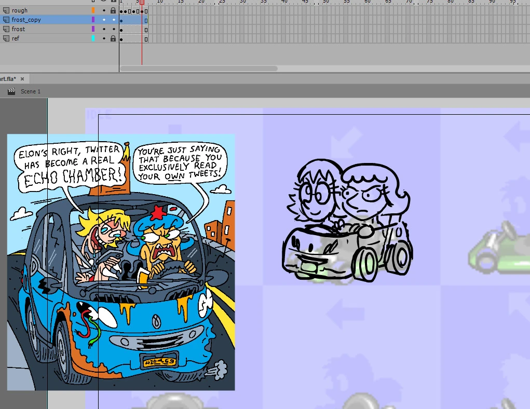Select frame 1 keyframe on ref layer
This screenshot has height=409, width=530.
(x=121, y=39)
